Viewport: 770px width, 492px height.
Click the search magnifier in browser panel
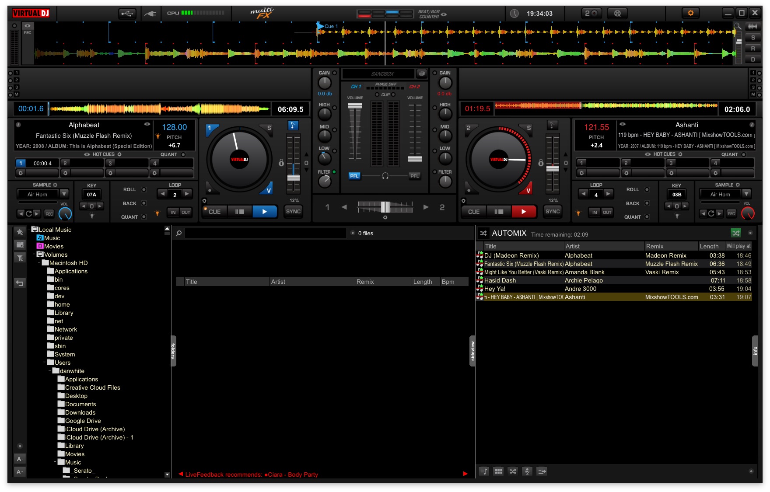(x=179, y=234)
